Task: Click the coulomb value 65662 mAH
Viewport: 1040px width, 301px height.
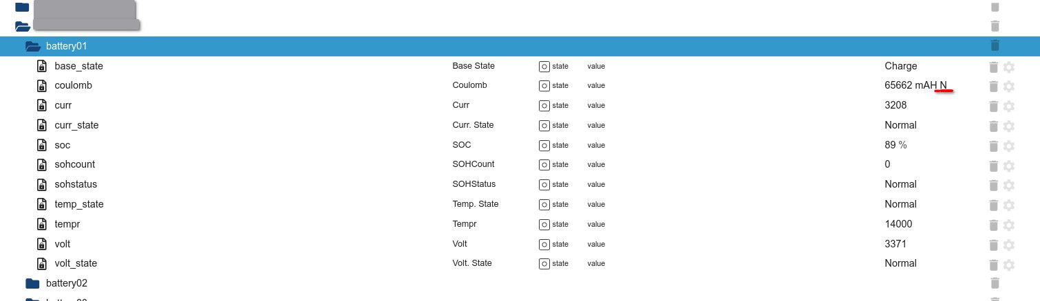Action: 911,86
